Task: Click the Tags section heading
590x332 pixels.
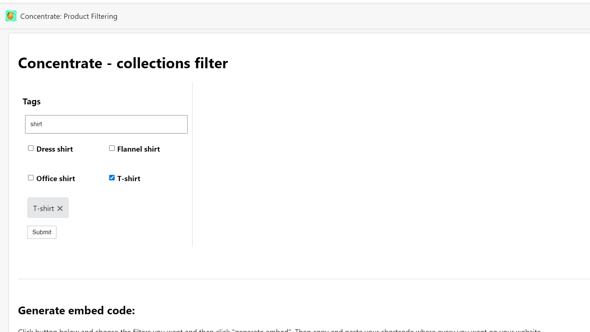Action: [x=32, y=101]
